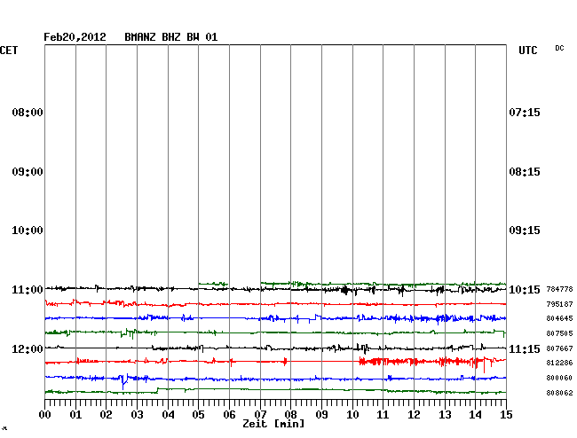Click the 09 minute axis label
Viewport: 577px width, 438px height.
321,415
